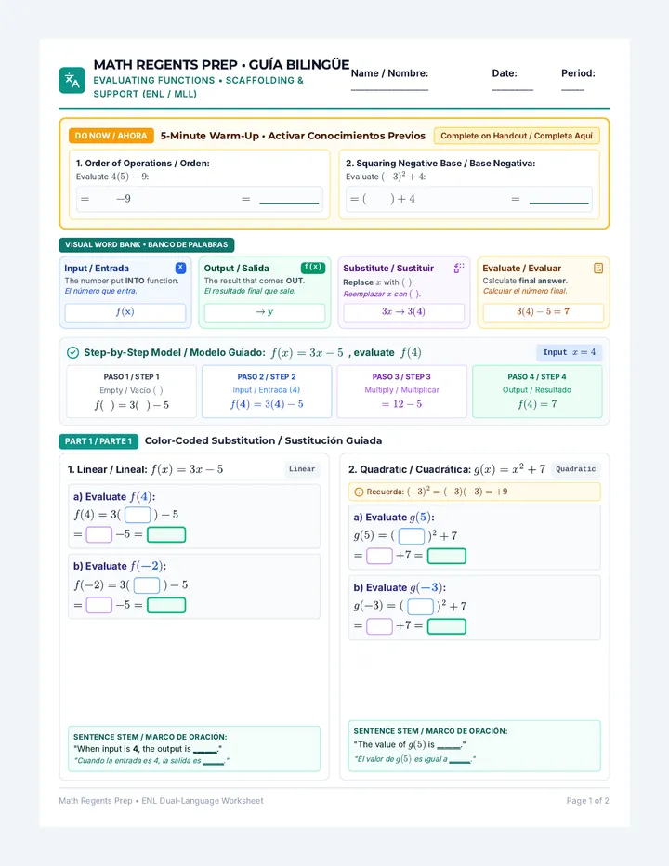The image size is (669, 866).
Task: Click the Recuerda: (−3)² = (−3)(−3) = +9 reminder
Action: pos(475,492)
